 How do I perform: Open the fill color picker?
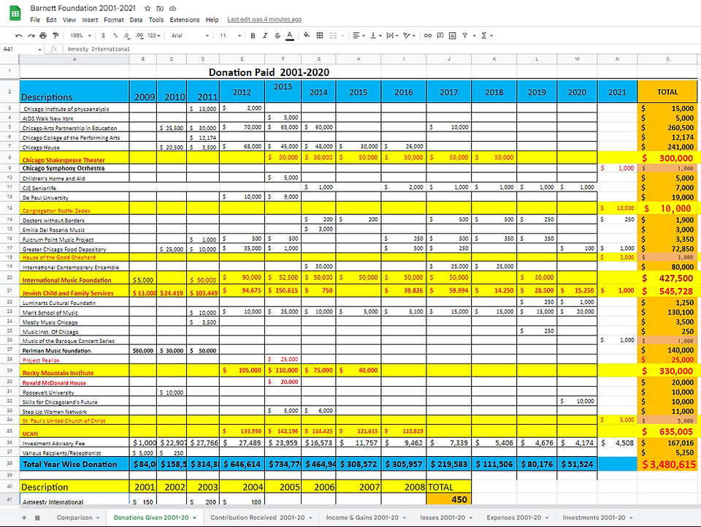click(x=306, y=35)
